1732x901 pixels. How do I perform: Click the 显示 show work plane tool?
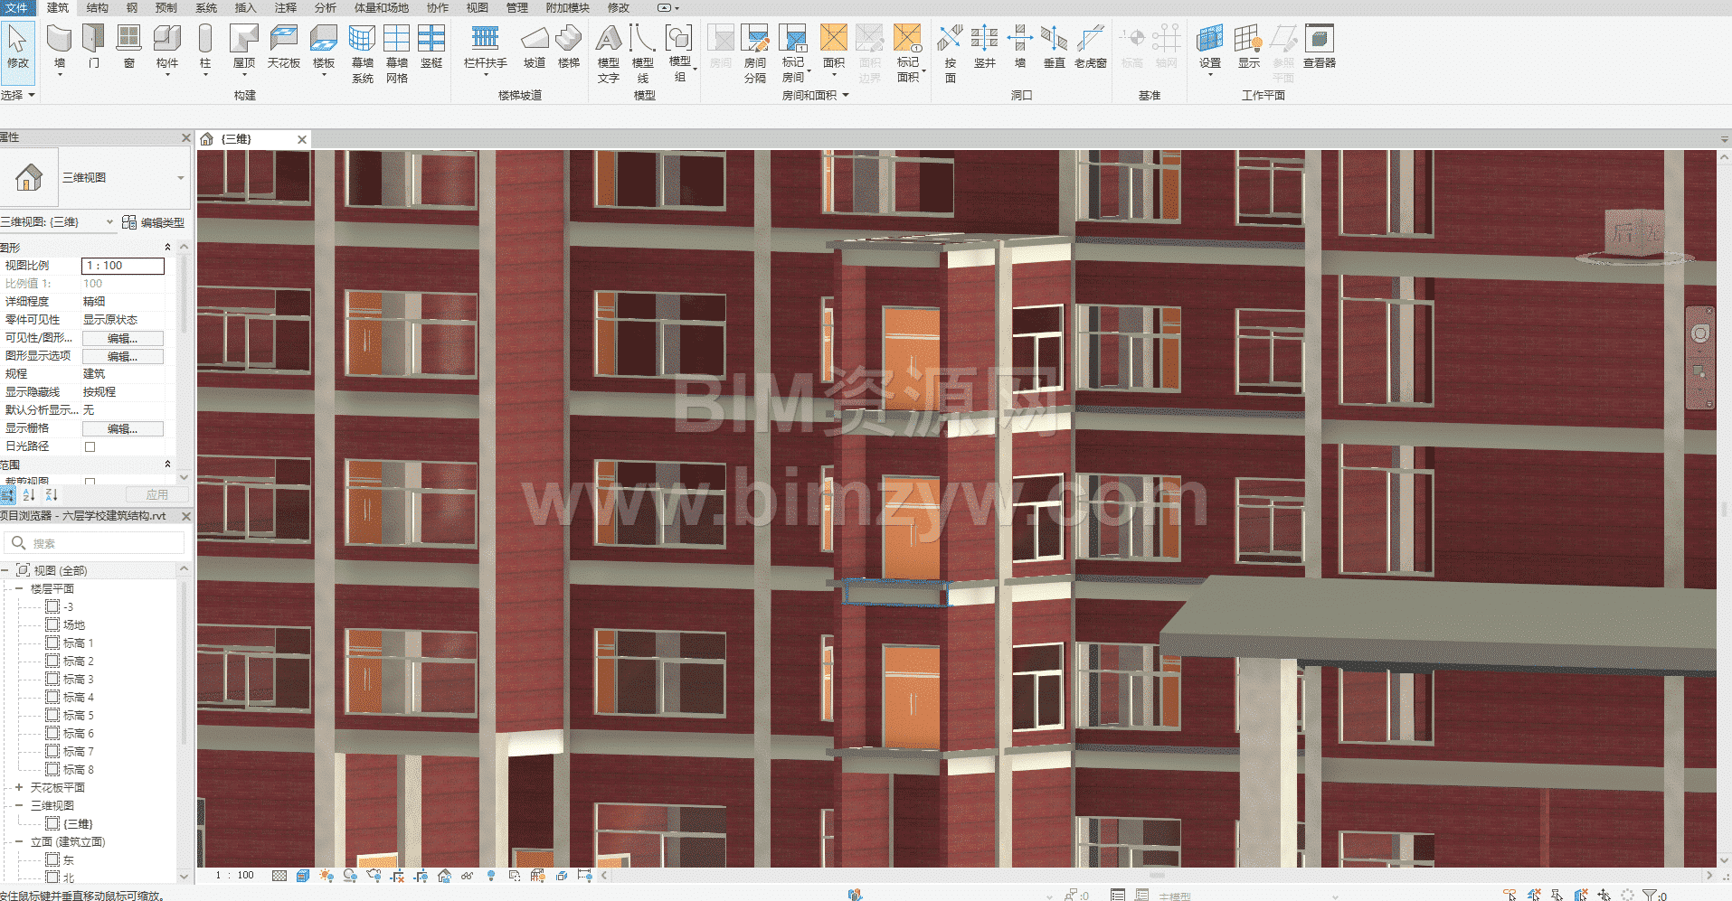click(1249, 46)
